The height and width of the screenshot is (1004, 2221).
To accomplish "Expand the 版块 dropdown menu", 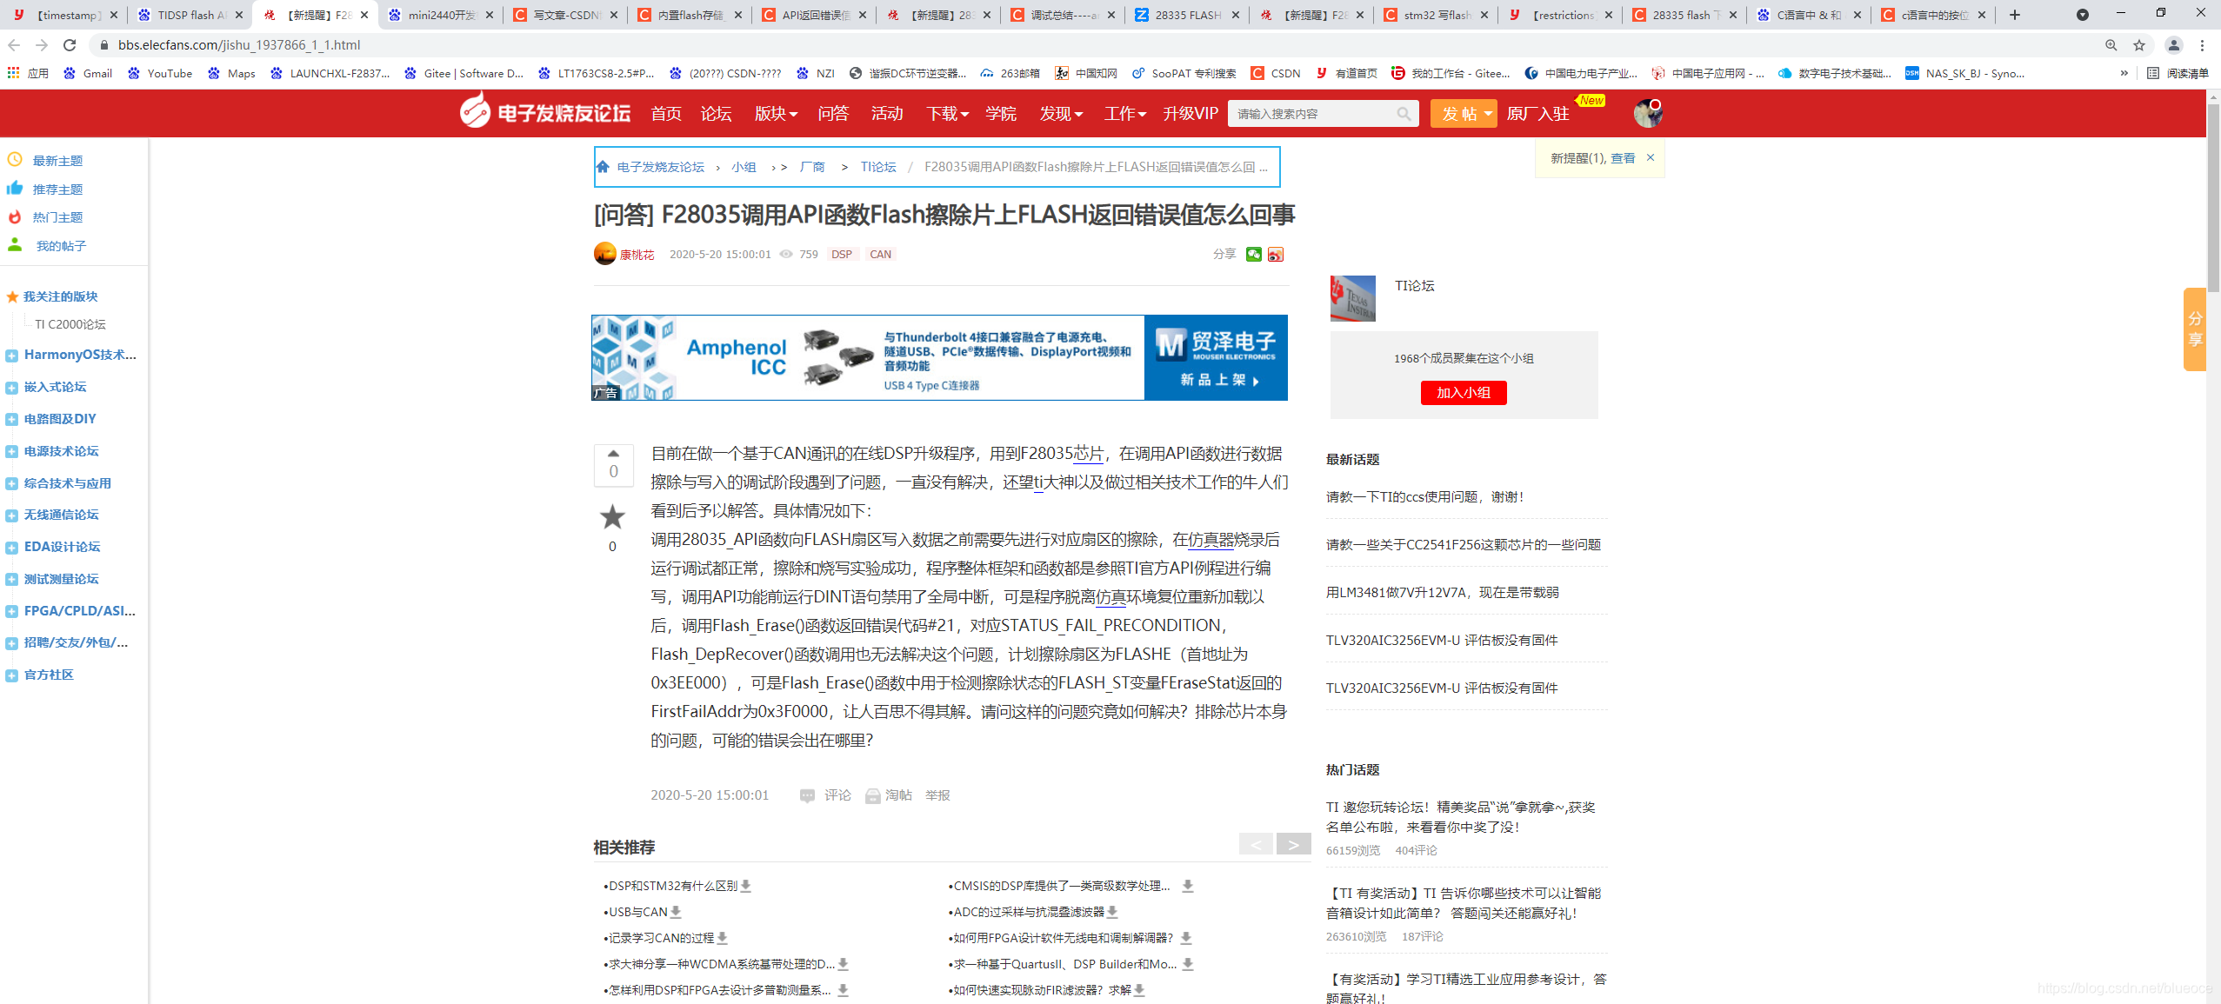I will [x=776, y=114].
